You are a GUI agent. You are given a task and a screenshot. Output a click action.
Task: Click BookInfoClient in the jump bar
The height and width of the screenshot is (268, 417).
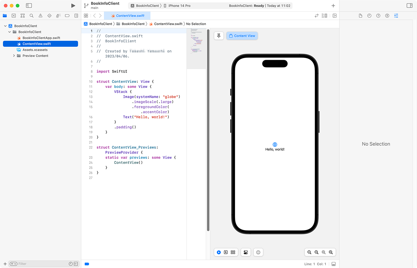[x=101, y=24]
